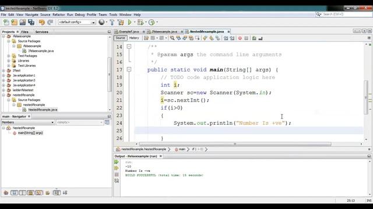Click Re-run green arrows icon in Output
The width and height of the screenshot is (373, 209).
[x=117, y=162]
